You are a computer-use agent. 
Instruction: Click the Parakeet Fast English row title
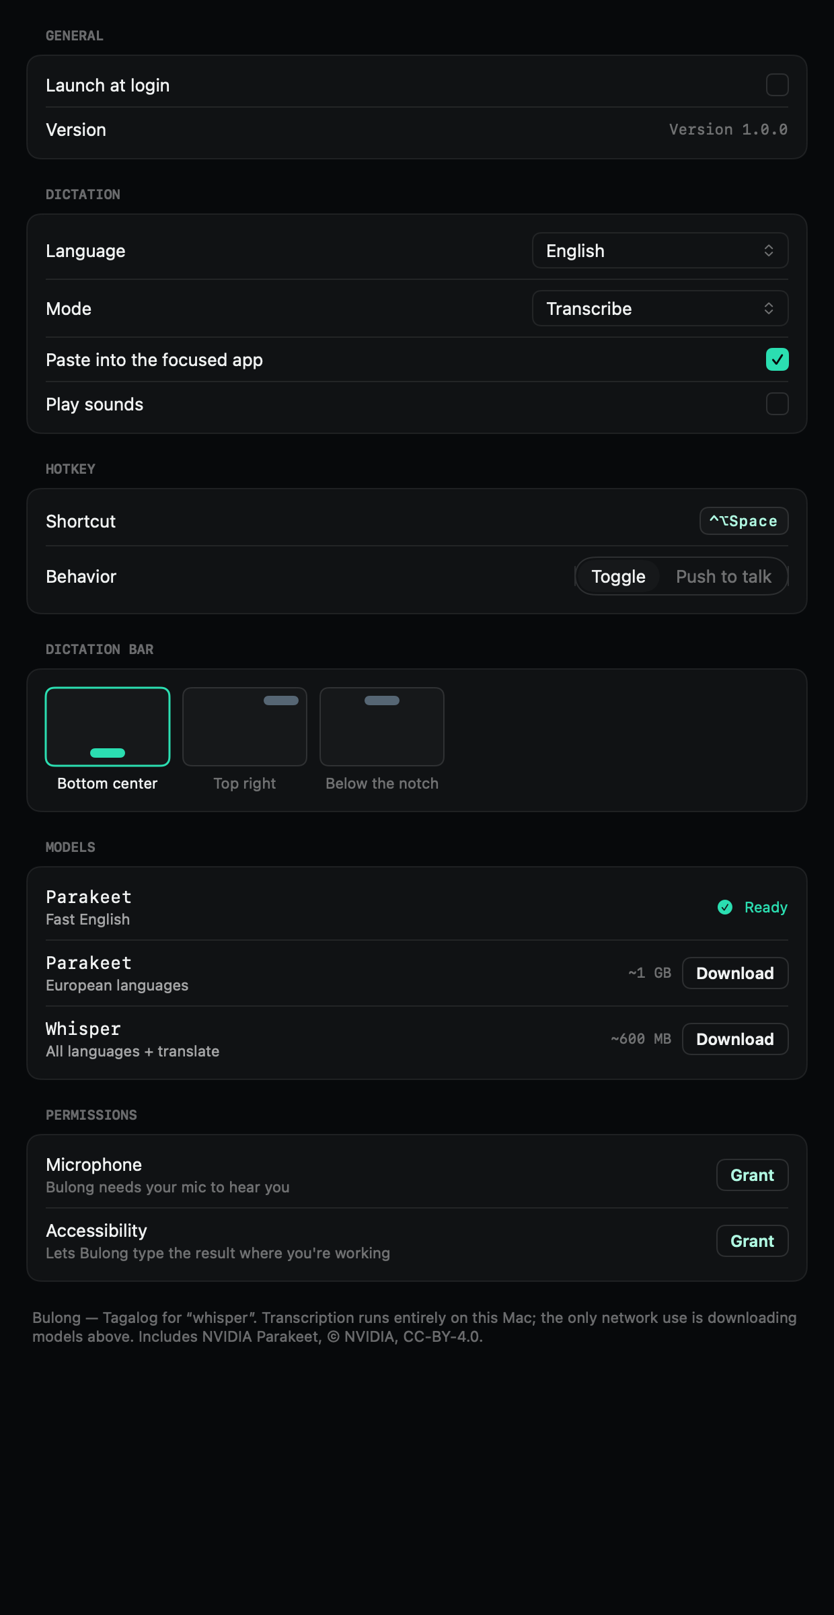click(x=89, y=897)
